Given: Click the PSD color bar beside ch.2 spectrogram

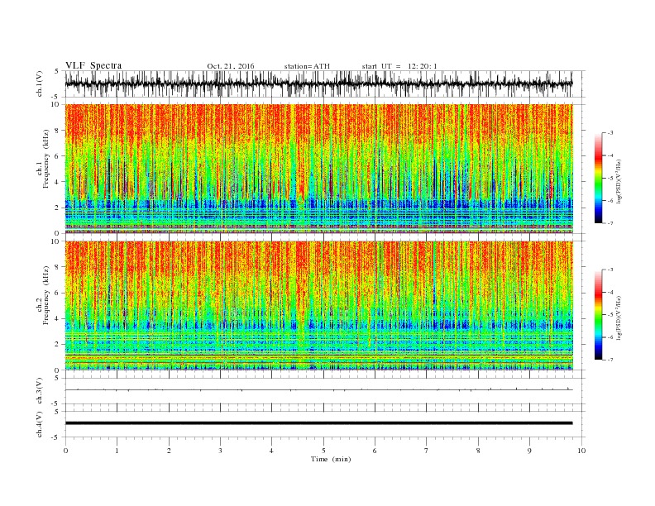Looking at the screenshot, I should coord(598,315).
